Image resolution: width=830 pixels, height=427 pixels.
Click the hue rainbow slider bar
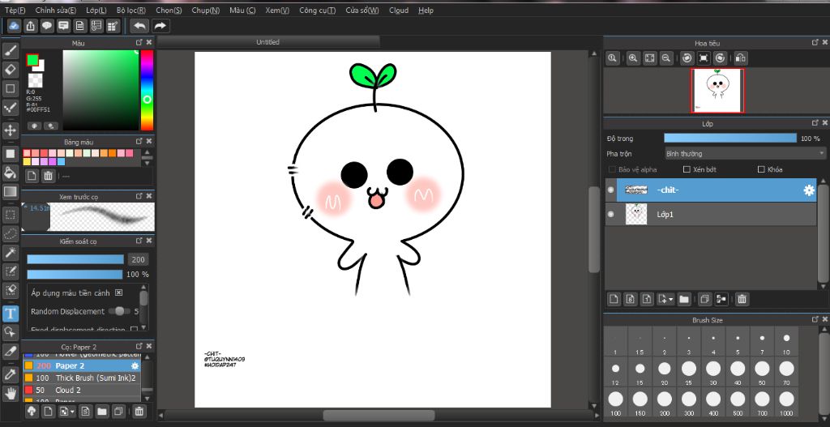[x=147, y=90]
